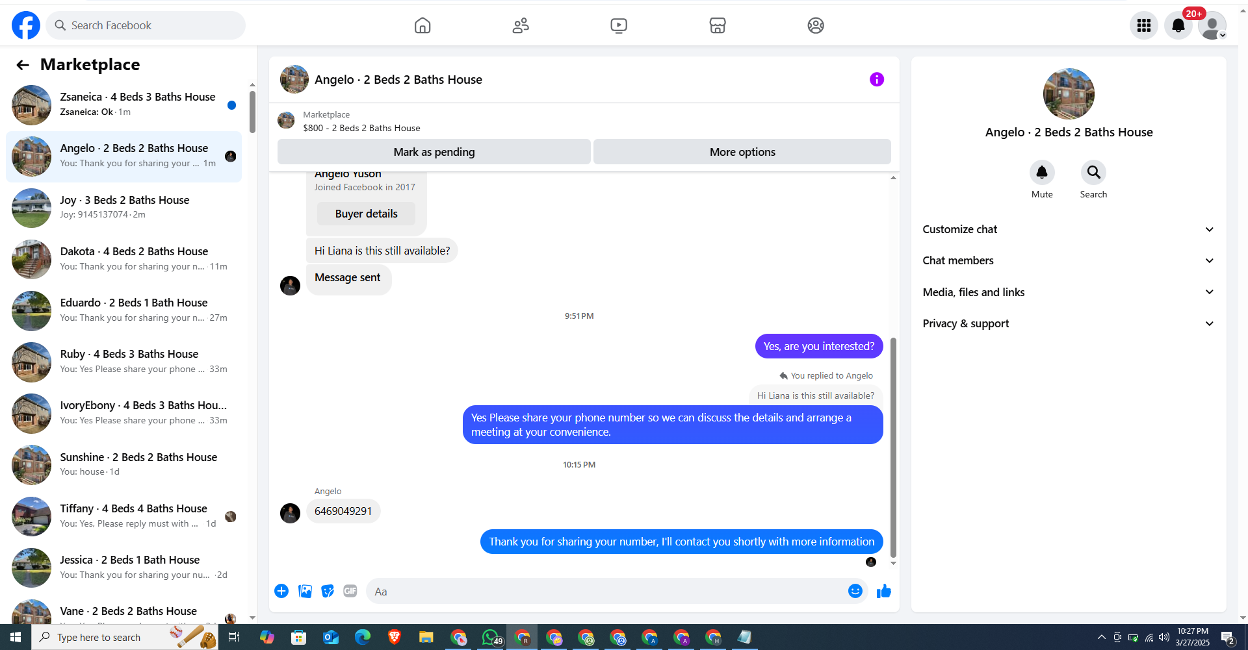Viewport: 1248px width, 650px height.
Task: Open the Windows Start menu
Action: 16,637
